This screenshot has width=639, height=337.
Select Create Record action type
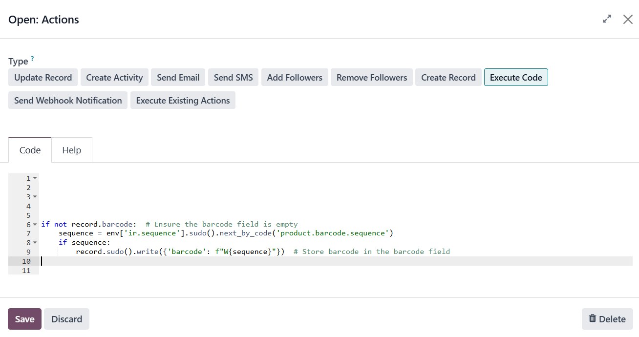tap(448, 77)
